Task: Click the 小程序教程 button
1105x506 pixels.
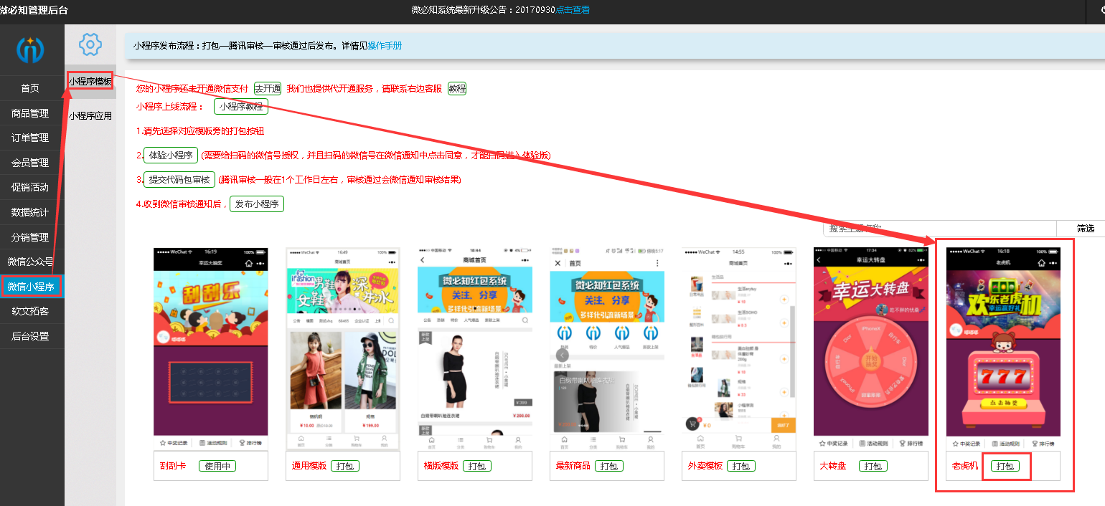Action: point(241,107)
